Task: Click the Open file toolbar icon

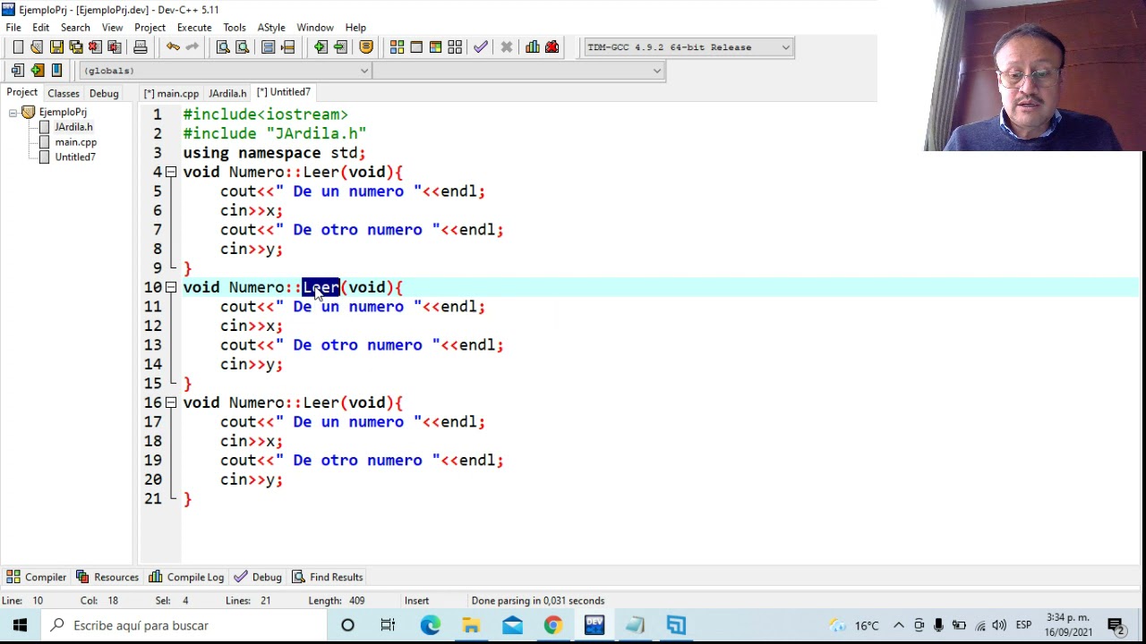Action: 37,47
